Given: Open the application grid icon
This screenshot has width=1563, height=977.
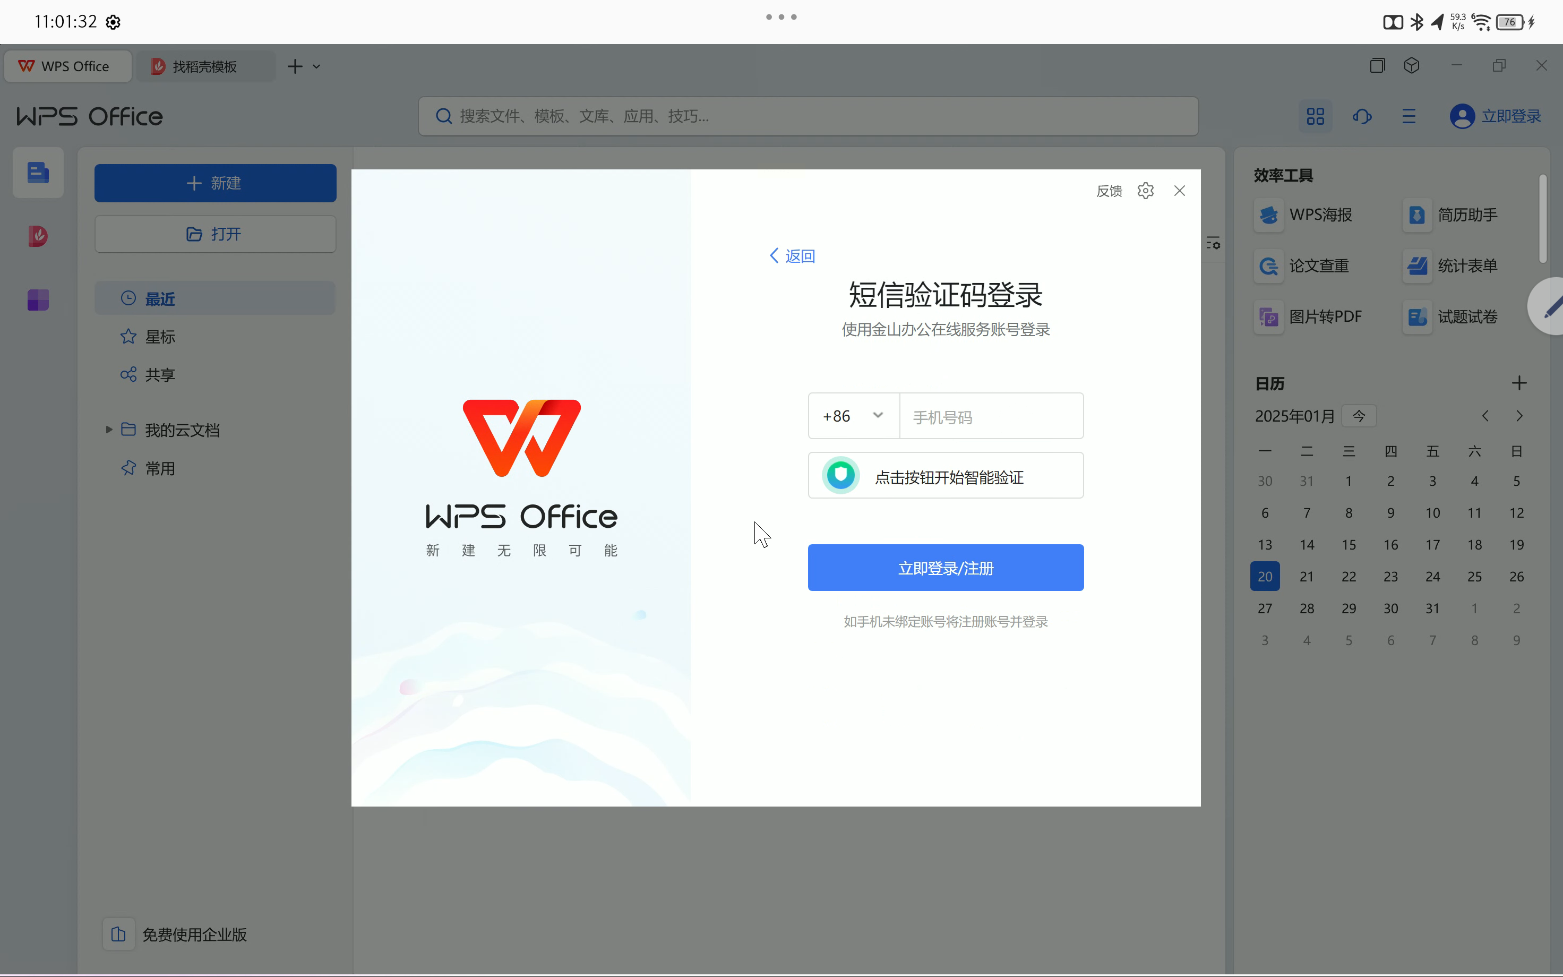Looking at the screenshot, I should pos(1315,116).
